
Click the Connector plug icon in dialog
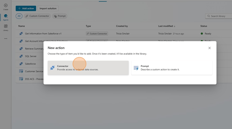point(52,68)
